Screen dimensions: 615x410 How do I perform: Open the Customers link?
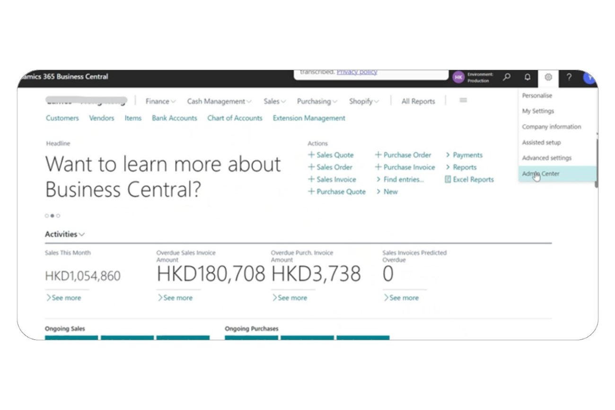(62, 118)
